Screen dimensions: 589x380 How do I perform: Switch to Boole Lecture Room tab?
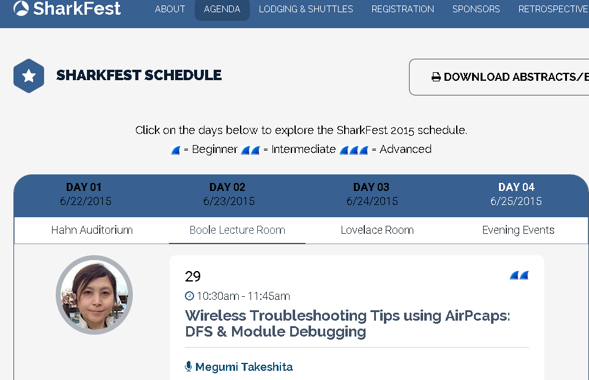point(238,230)
